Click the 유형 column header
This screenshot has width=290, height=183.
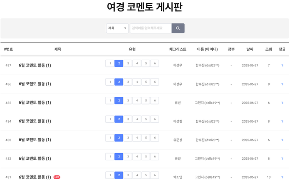pyautogui.click(x=132, y=49)
